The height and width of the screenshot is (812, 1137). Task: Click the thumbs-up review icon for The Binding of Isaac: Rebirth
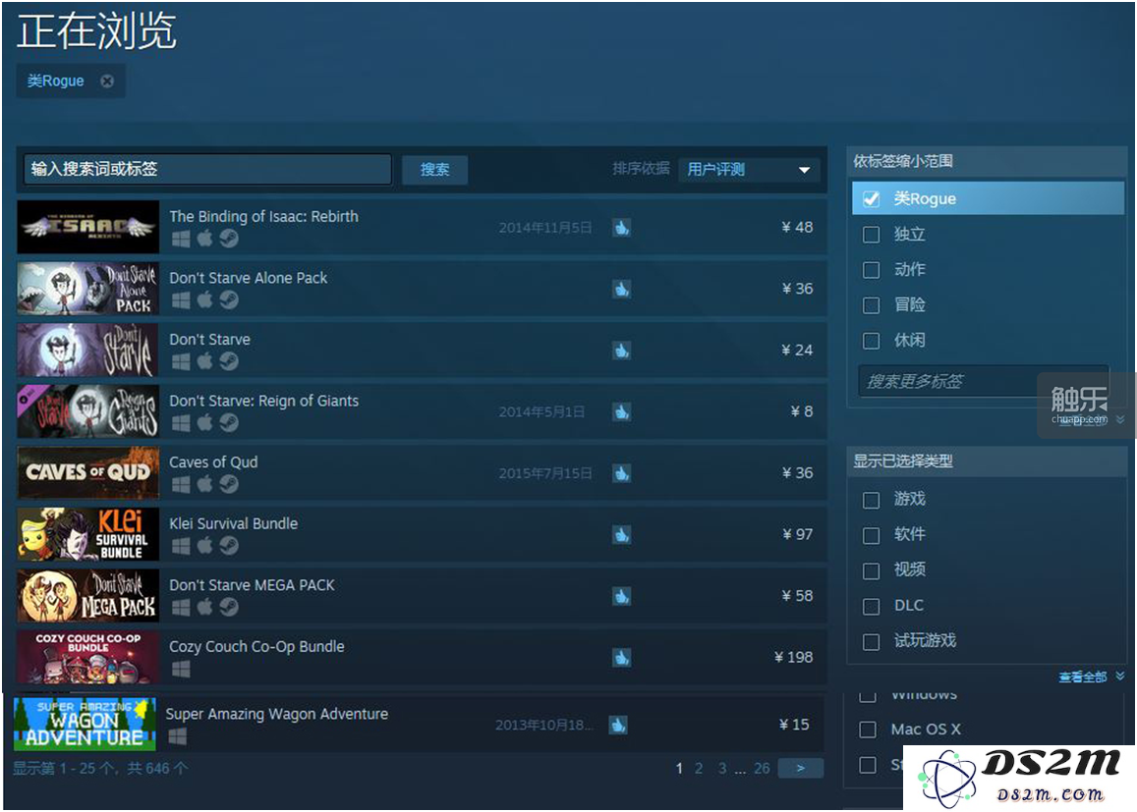click(x=621, y=228)
